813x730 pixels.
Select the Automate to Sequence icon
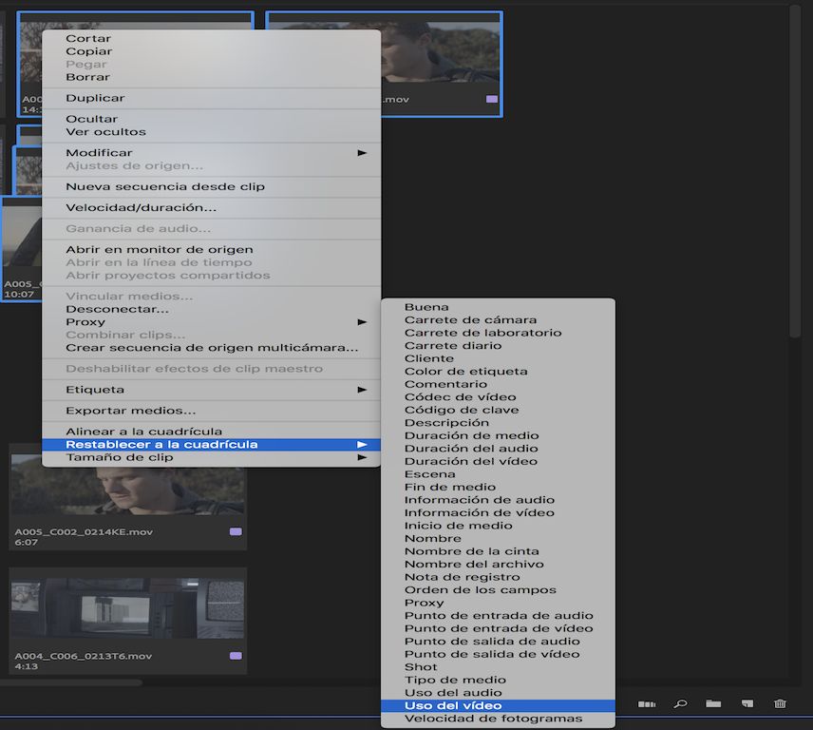point(648,704)
